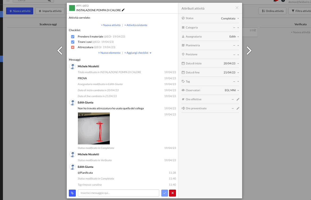Click the Data di inizio calendar icon
This screenshot has height=200, width=311.
(x=183, y=64)
